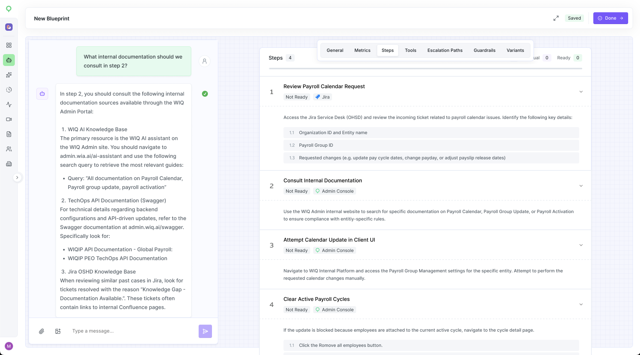
Task: Expand the sidebar with the chevron toggle
Action: 17,177
